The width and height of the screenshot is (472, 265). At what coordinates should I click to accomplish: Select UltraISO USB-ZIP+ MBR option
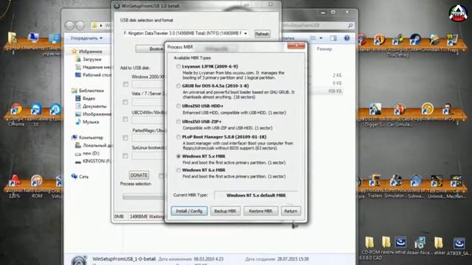pos(178,121)
